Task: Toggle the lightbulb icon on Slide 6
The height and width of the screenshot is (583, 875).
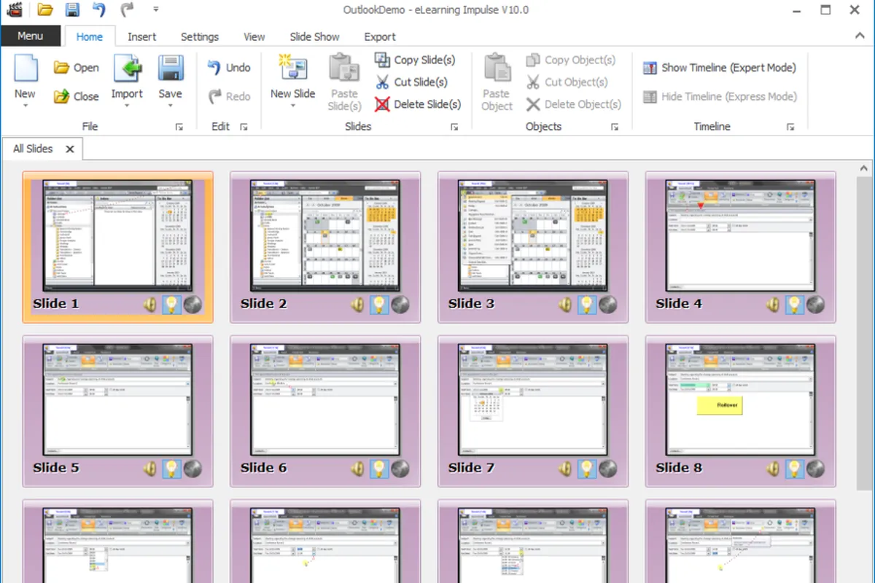Action: 379,469
